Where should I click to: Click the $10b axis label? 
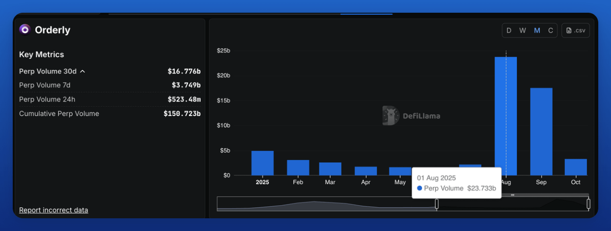click(224, 125)
